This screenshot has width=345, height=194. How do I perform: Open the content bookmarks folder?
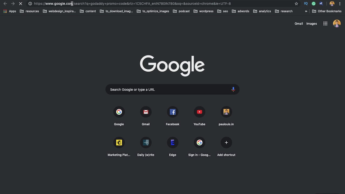click(x=88, y=11)
